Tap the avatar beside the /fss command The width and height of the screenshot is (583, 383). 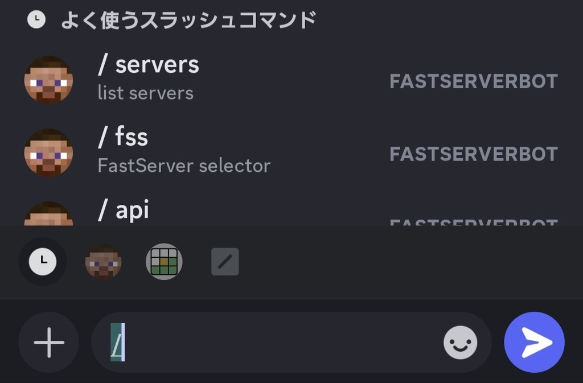pos(48,152)
